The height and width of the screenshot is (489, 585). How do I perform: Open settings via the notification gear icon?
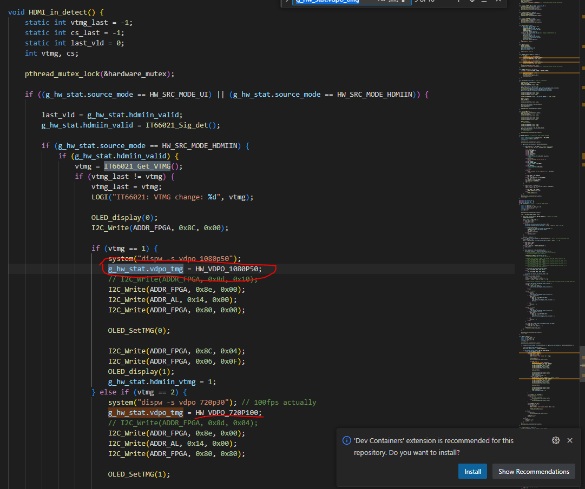tap(556, 440)
